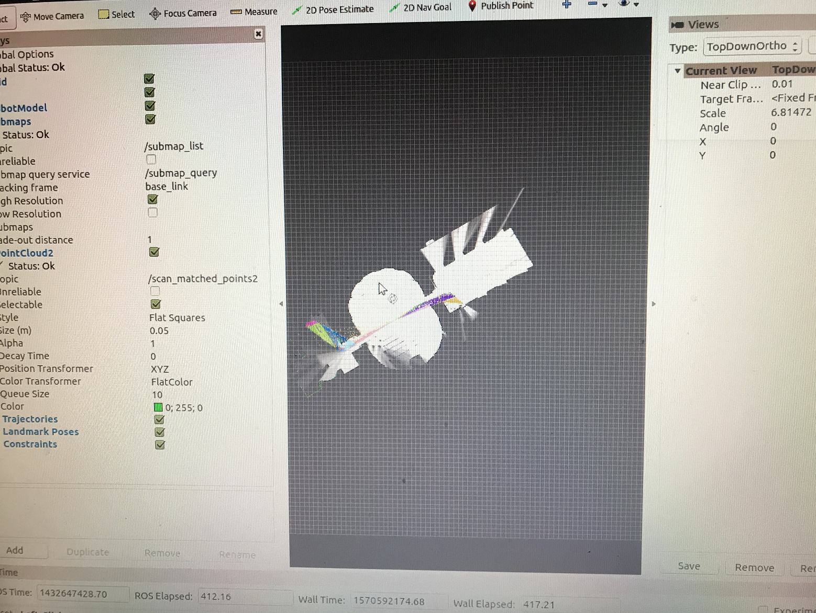Close the Displays panel
816x613 pixels.
click(258, 34)
